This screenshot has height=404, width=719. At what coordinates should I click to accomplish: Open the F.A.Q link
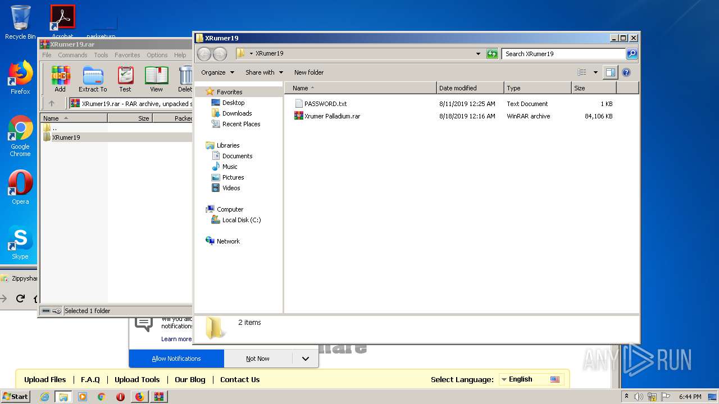[x=90, y=379]
